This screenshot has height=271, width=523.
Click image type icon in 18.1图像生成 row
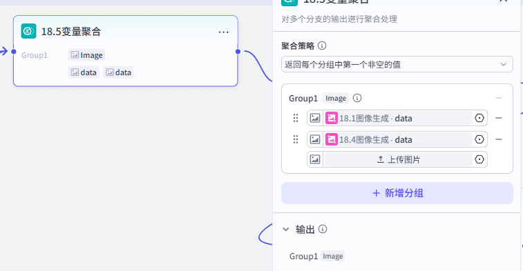click(x=315, y=118)
